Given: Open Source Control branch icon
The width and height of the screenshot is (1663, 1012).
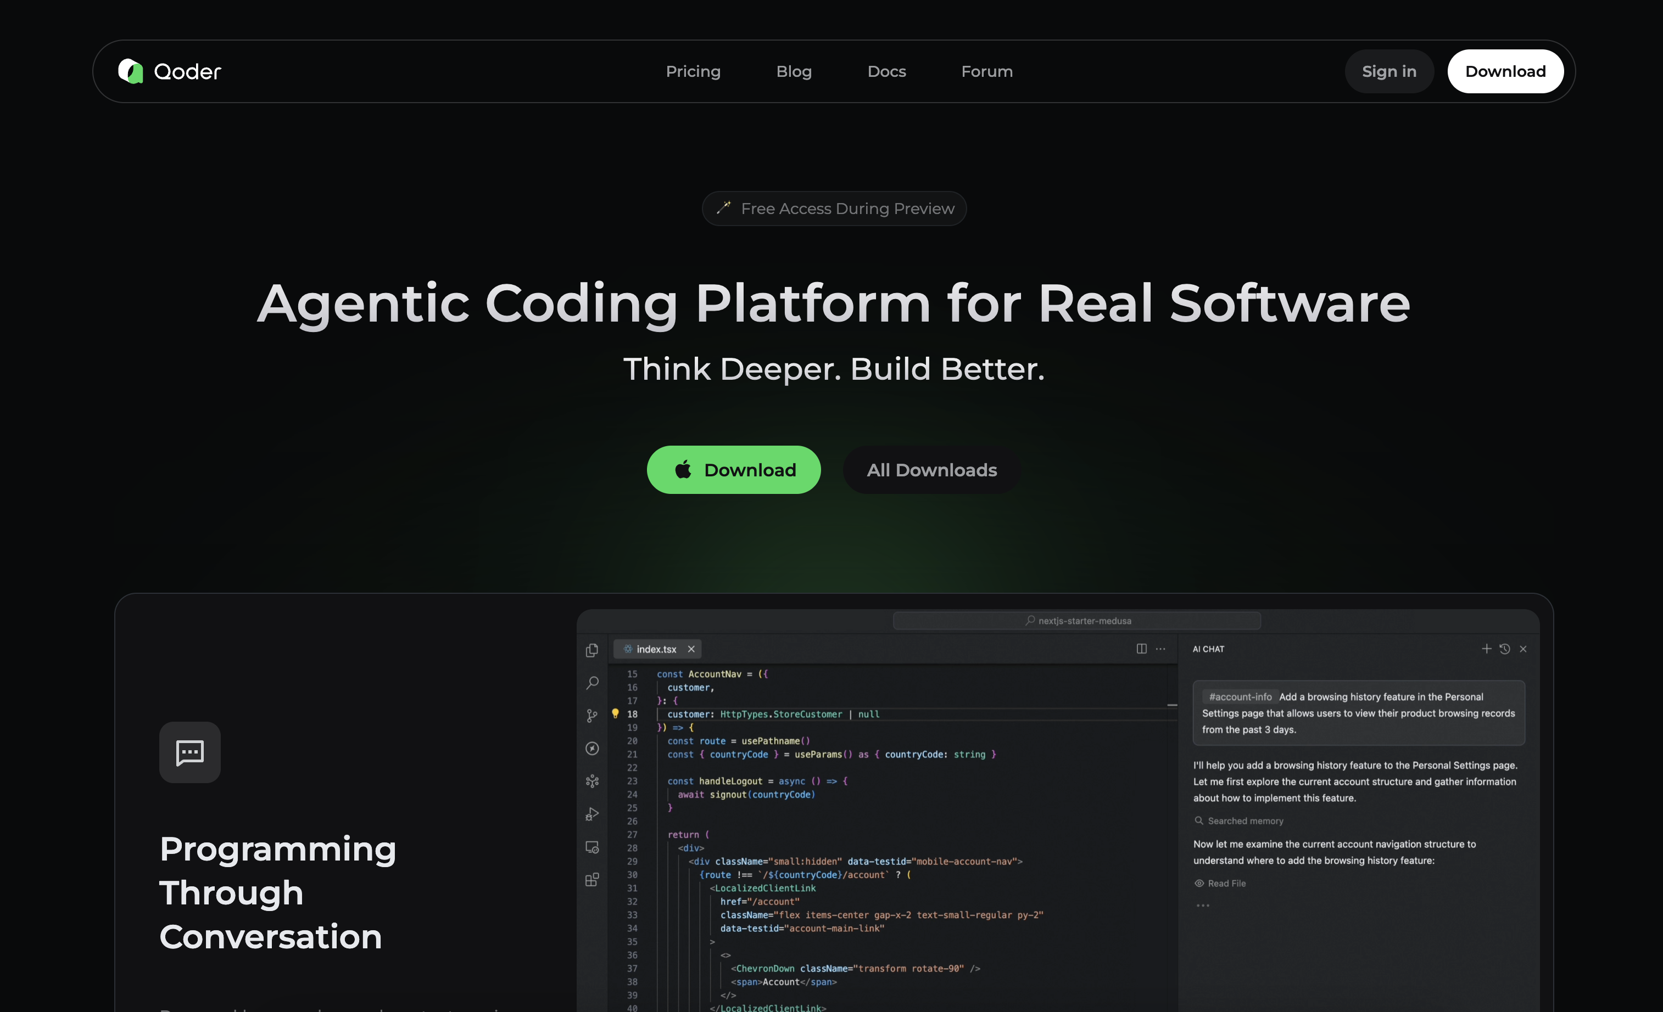Looking at the screenshot, I should 592,715.
